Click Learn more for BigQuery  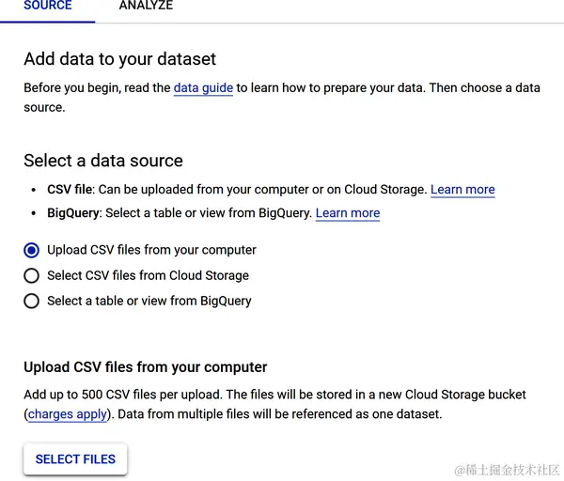tap(348, 213)
